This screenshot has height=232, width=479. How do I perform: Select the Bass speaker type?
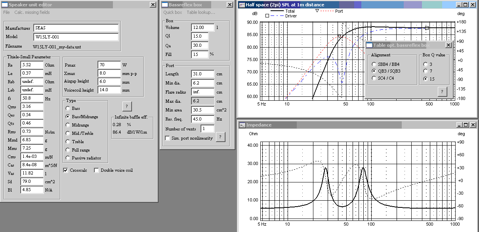(x=68, y=109)
